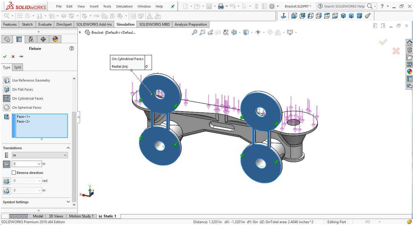Open the units dropdown showing 'in'
The height and width of the screenshot is (225, 413).
40,155
